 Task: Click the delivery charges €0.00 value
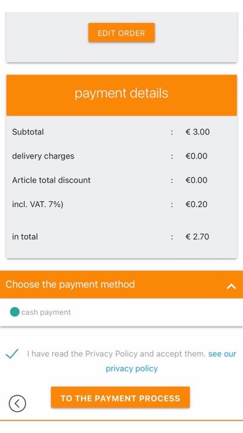[197, 156]
